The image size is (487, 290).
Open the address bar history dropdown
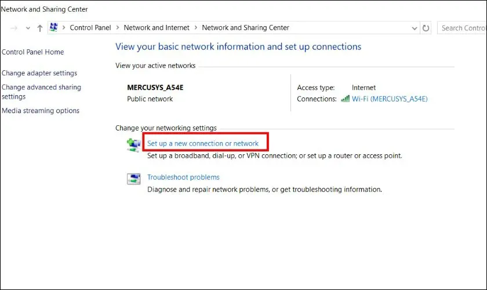click(414, 28)
